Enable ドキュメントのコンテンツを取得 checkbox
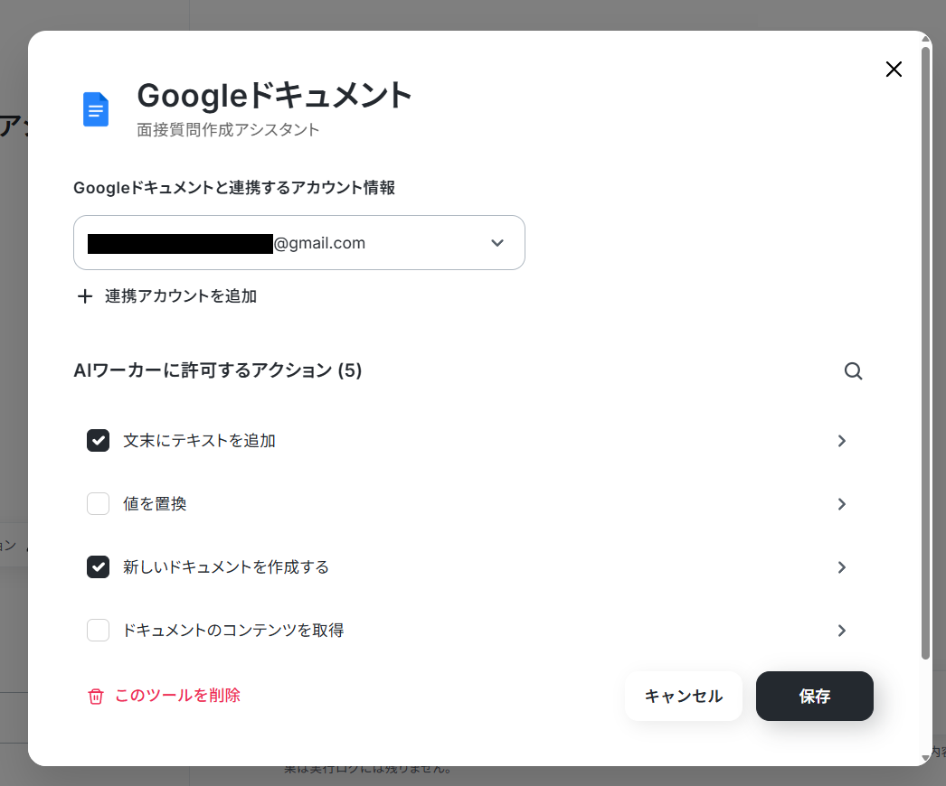The image size is (946, 786). 98,630
